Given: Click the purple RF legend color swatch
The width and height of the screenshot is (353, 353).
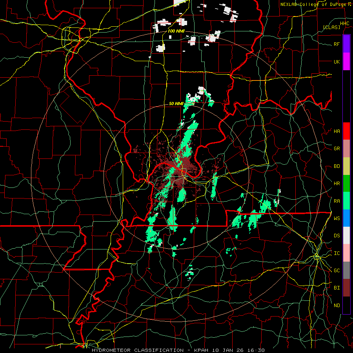Looking at the screenshot, I should pos(346,44).
